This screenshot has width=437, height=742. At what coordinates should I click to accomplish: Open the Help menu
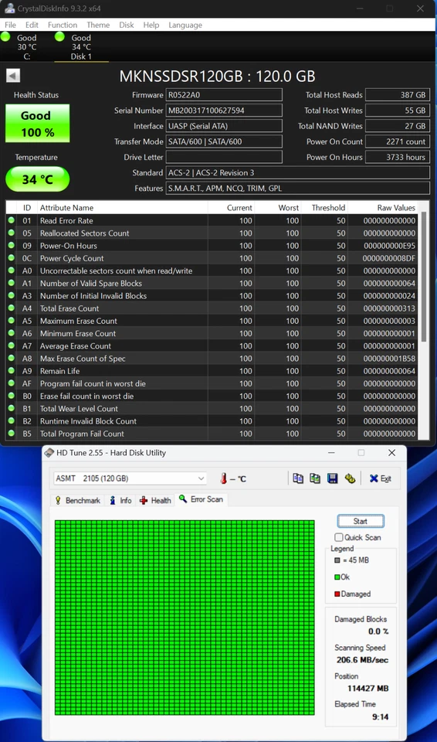(151, 25)
